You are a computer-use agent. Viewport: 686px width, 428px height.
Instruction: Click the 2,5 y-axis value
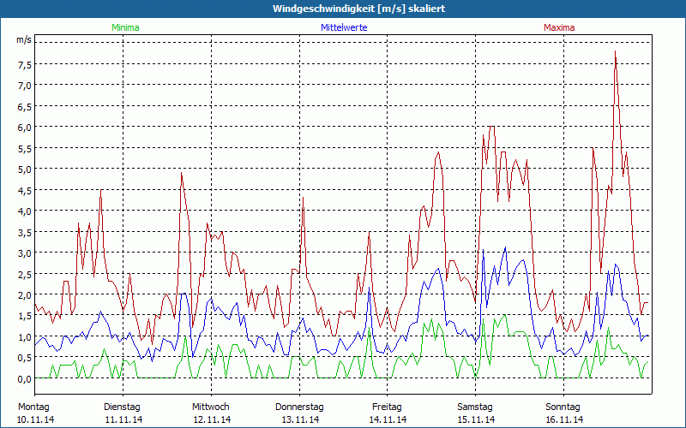pyautogui.click(x=23, y=274)
